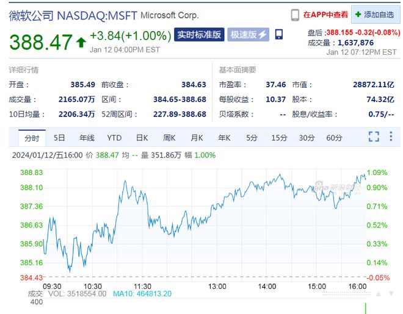Click the 股本 value 74.32亿
The height and width of the screenshot is (314, 403).
[x=380, y=99]
